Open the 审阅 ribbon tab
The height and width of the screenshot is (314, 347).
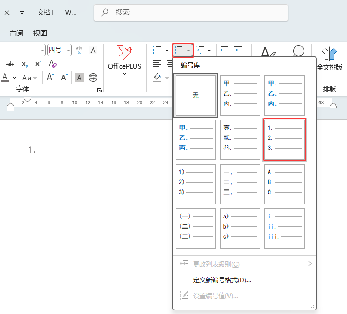click(x=16, y=33)
